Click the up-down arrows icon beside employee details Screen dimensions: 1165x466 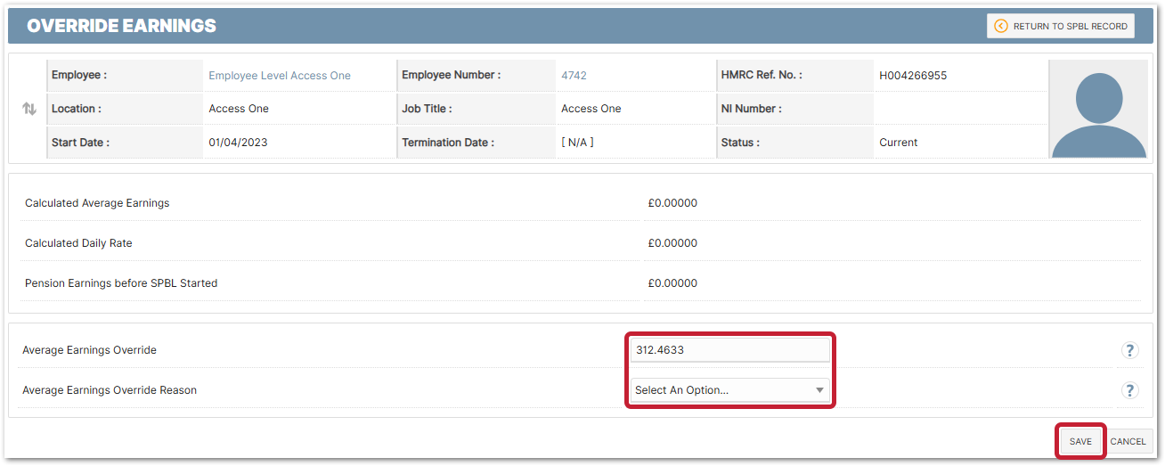coord(29,109)
